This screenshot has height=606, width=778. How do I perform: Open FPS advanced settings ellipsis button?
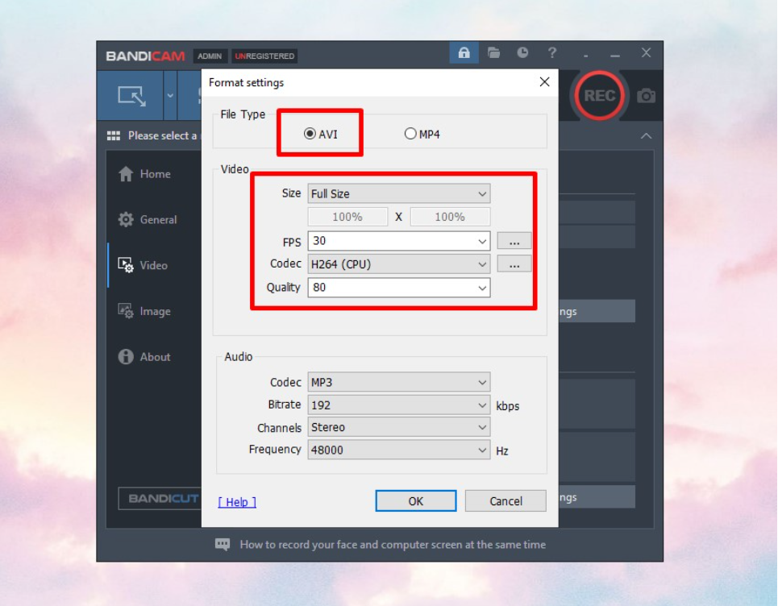click(x=514, y=242)
